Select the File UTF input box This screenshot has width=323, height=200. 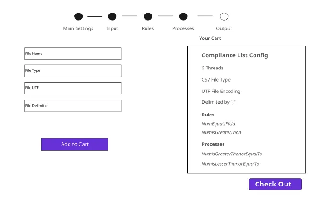tap(73, 88)
